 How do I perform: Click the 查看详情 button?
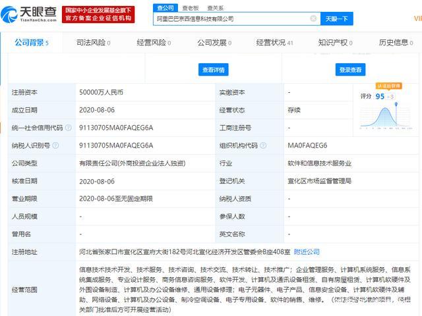click(x=214, y=70)
